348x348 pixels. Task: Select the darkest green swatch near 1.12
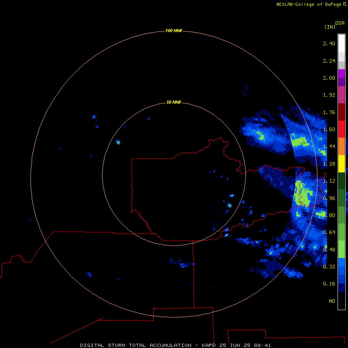(341, 181)
